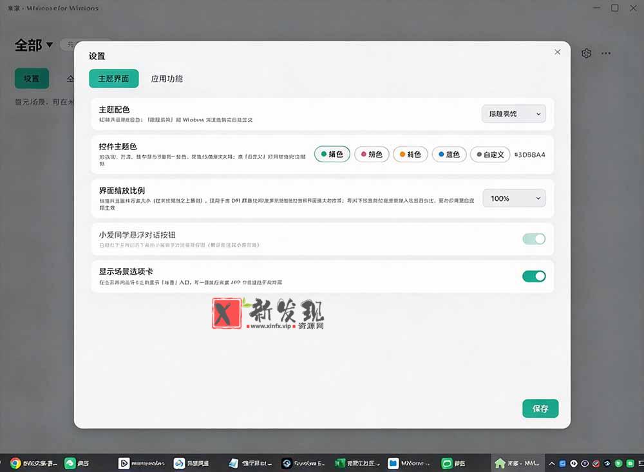The width and height of the screenshot is (644, 472).
Task: Select the pink theme color option
Action: pyautogui.click(x=372, y=154)
